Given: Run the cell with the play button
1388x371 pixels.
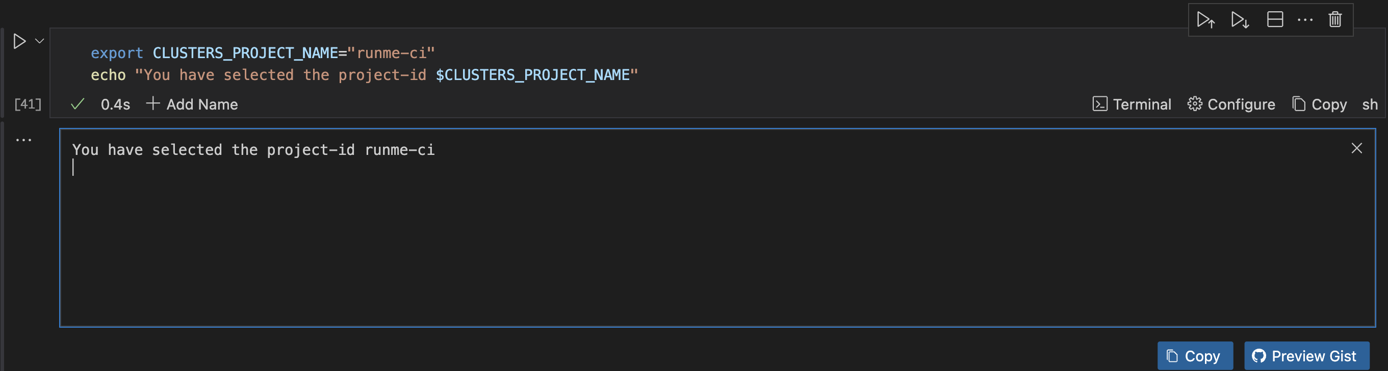Looking at the screenshot, I should click(x=20, y=40).
